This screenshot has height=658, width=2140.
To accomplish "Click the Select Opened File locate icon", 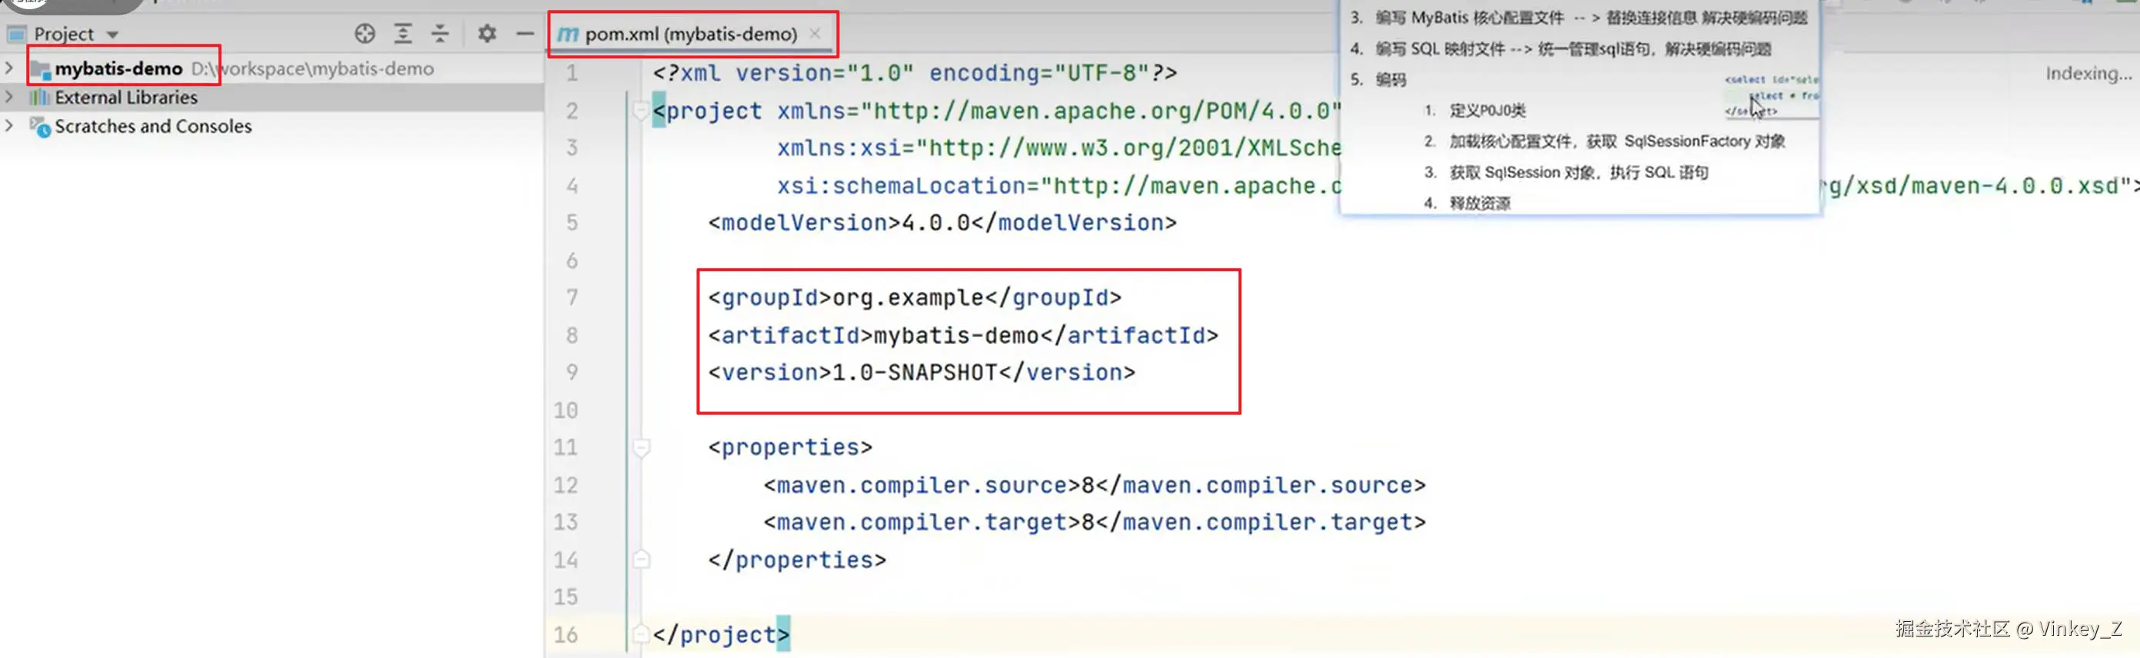I will (x=364, y=34).
